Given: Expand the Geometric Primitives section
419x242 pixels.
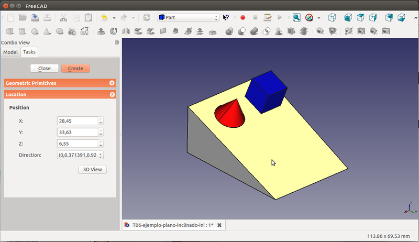Looking at the screenshot, I should click(x=112, y=83).
